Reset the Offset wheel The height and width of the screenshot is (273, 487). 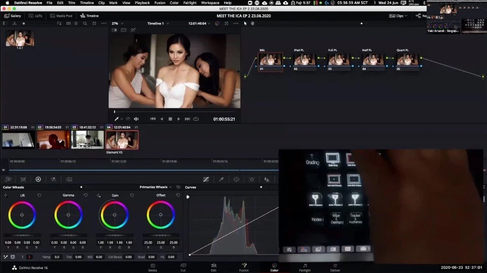[x=178, y=195]
